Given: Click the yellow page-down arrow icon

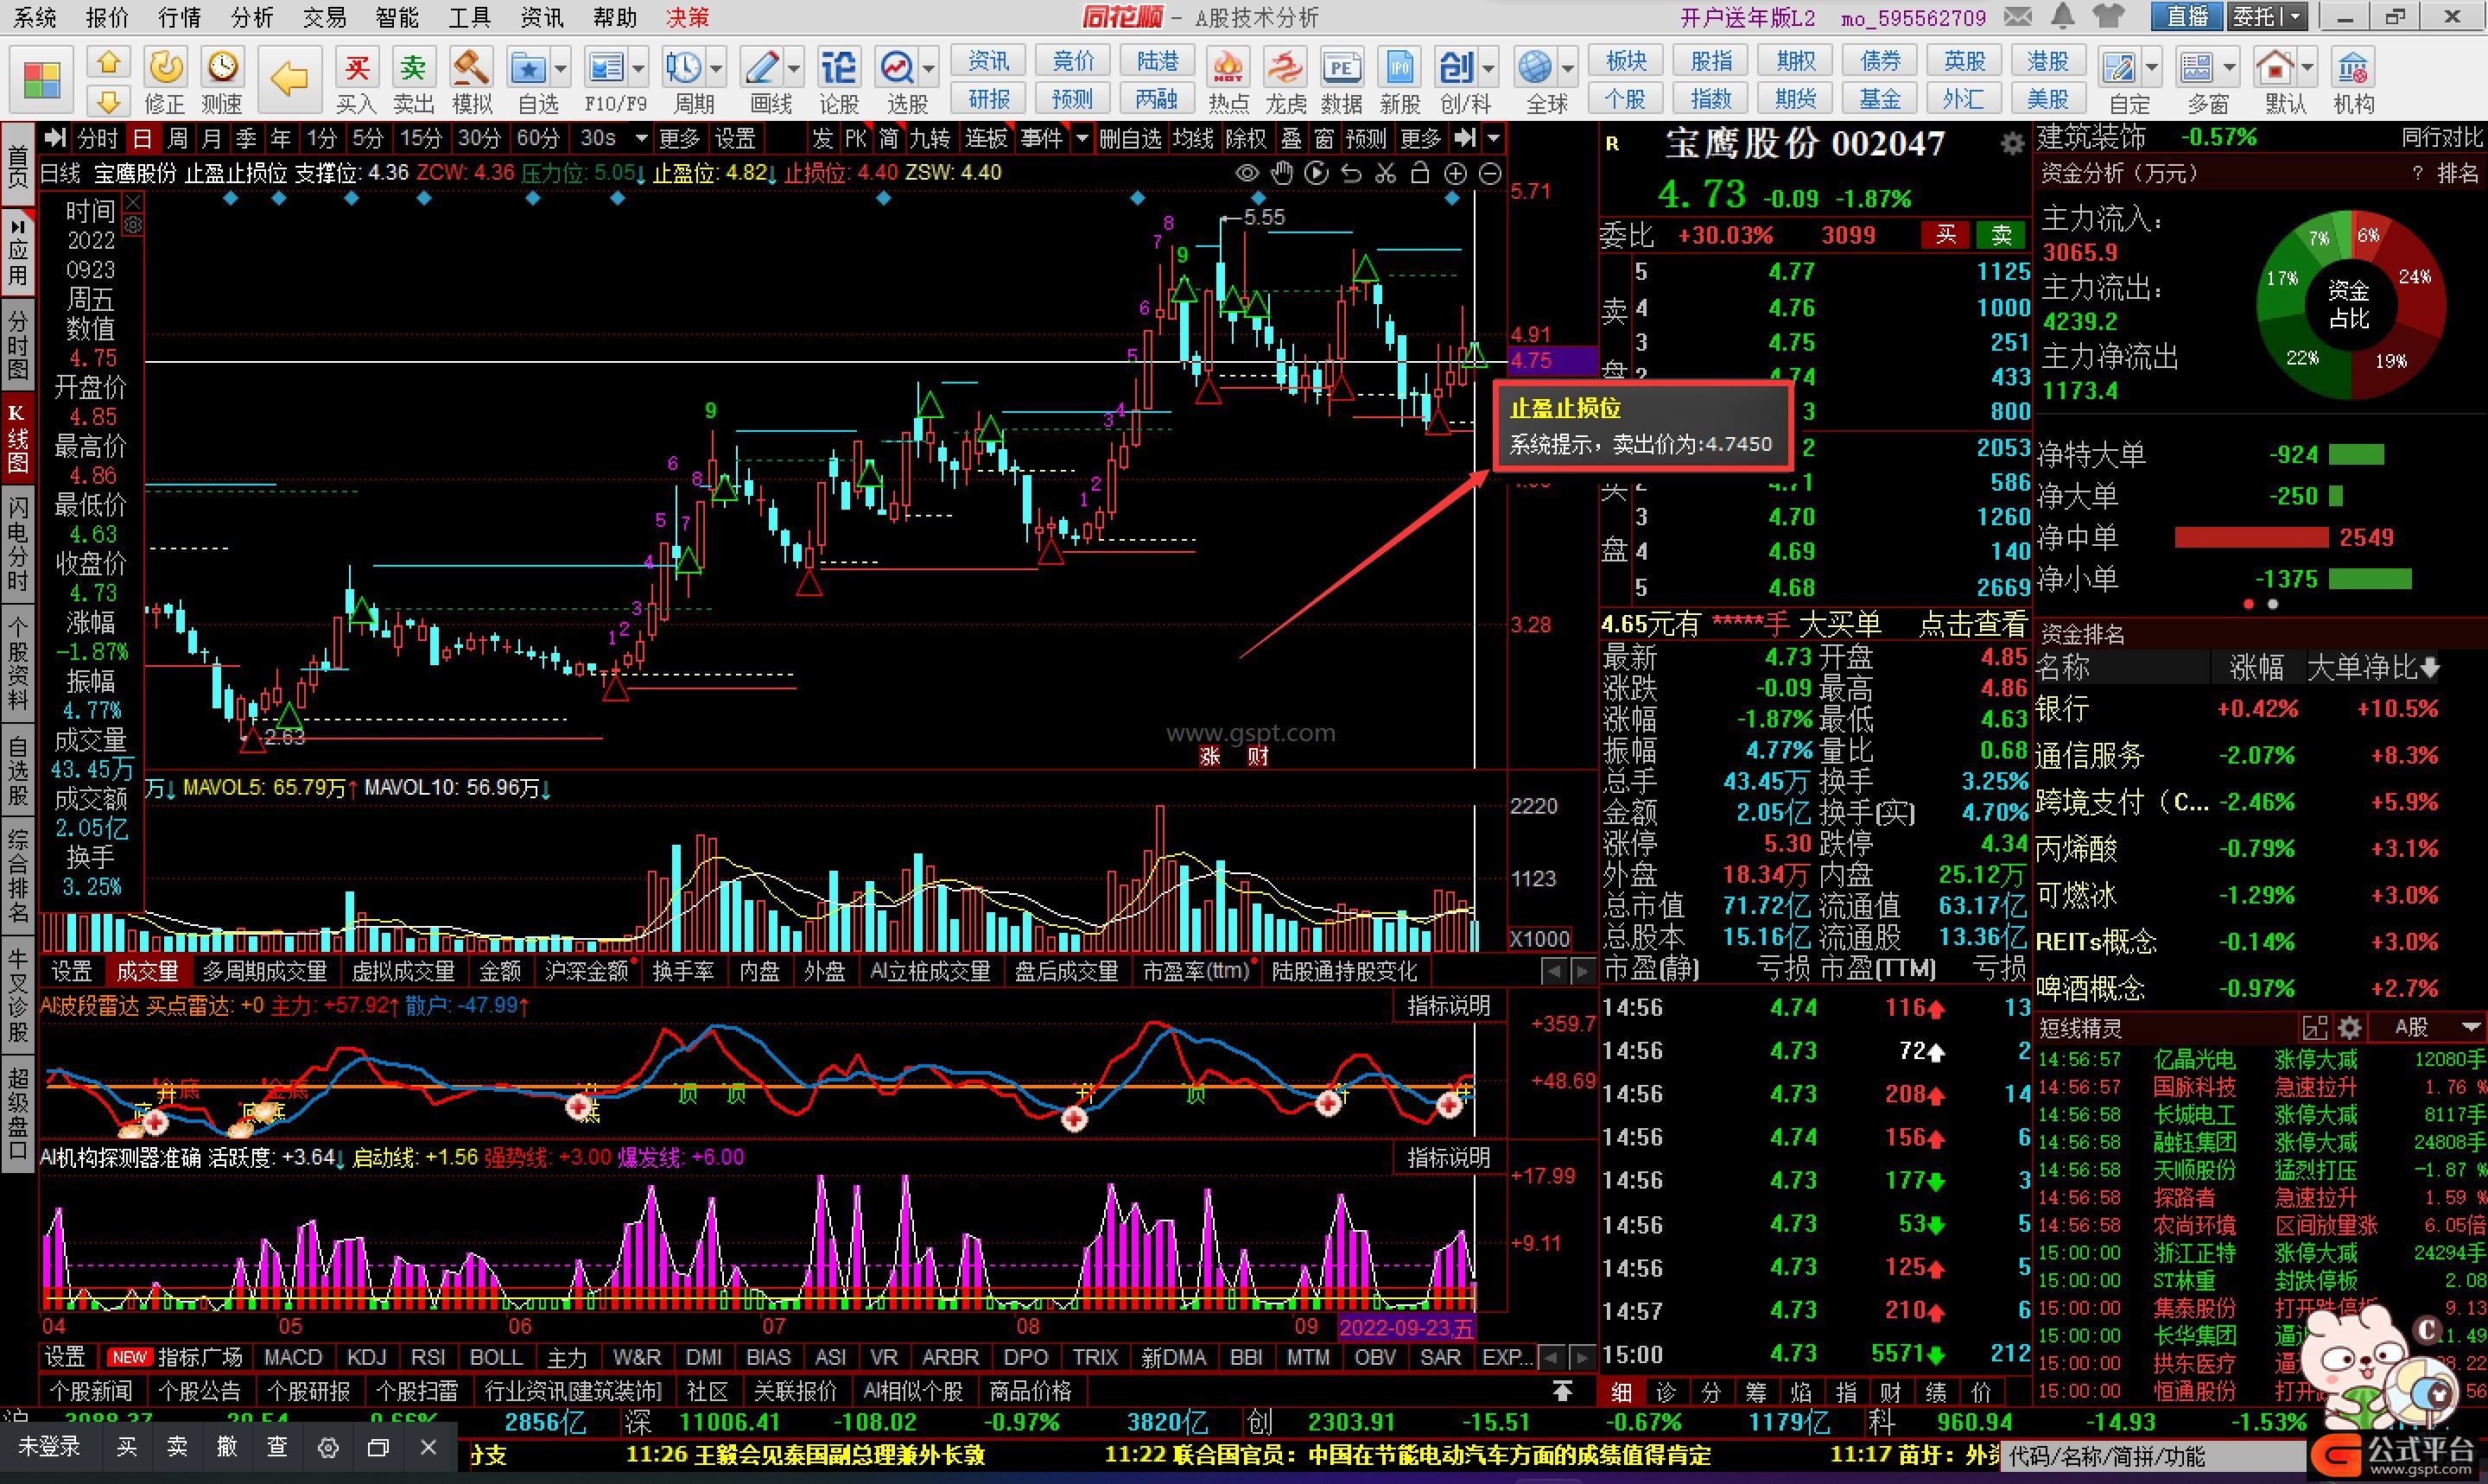Looking at the screenshot, I should [109, 100].
